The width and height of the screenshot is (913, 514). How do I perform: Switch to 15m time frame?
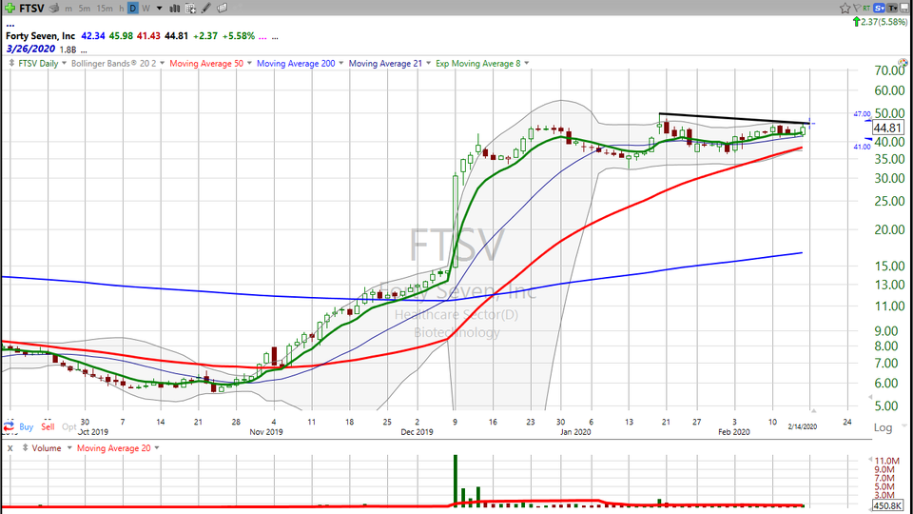click(x=105, y=9)
